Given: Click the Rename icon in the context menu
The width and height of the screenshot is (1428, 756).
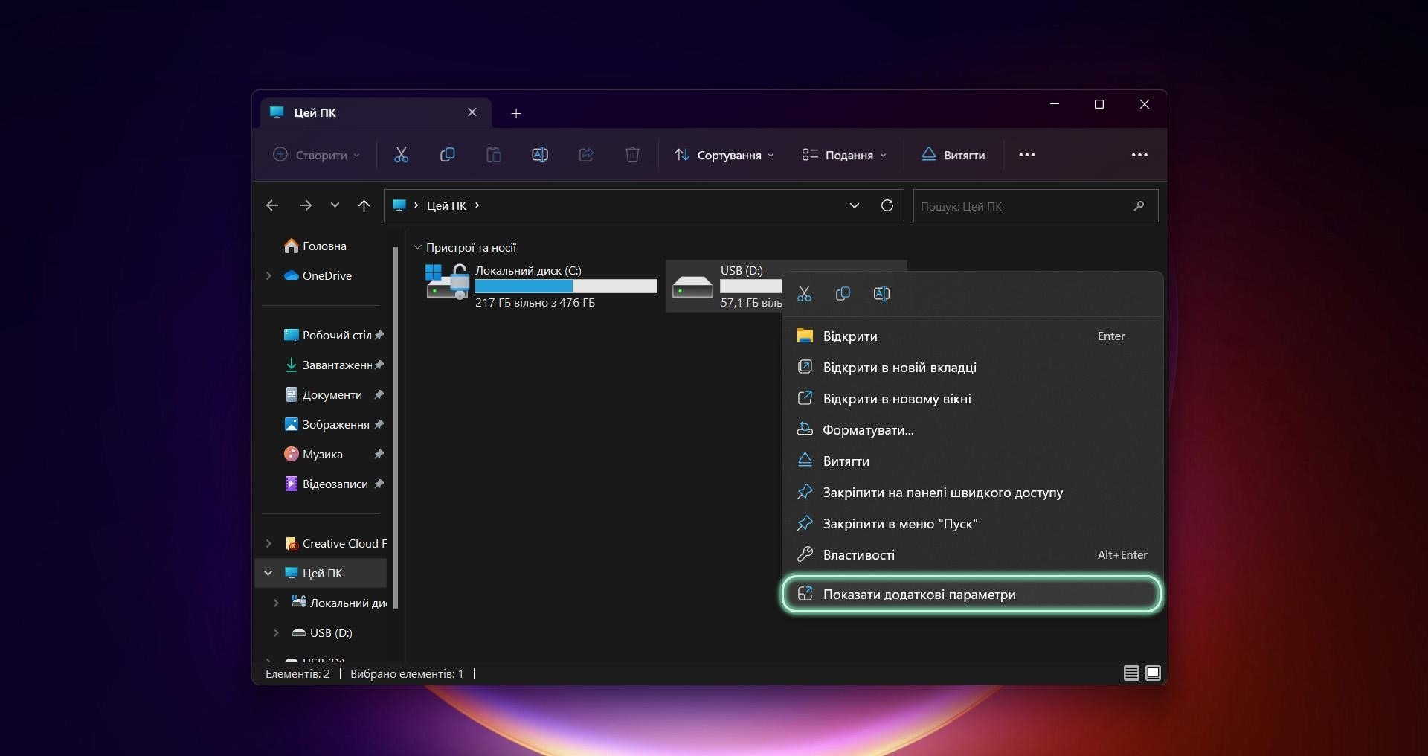Looking at the screenshot, I should (881, 294).
